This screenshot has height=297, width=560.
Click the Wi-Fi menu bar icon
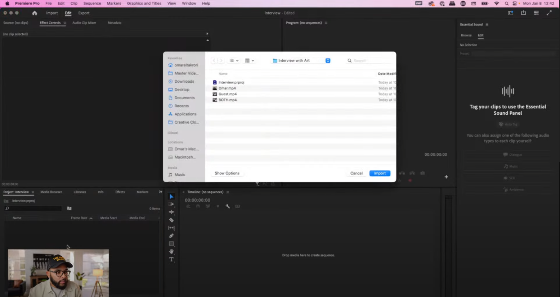pos(497,4)
